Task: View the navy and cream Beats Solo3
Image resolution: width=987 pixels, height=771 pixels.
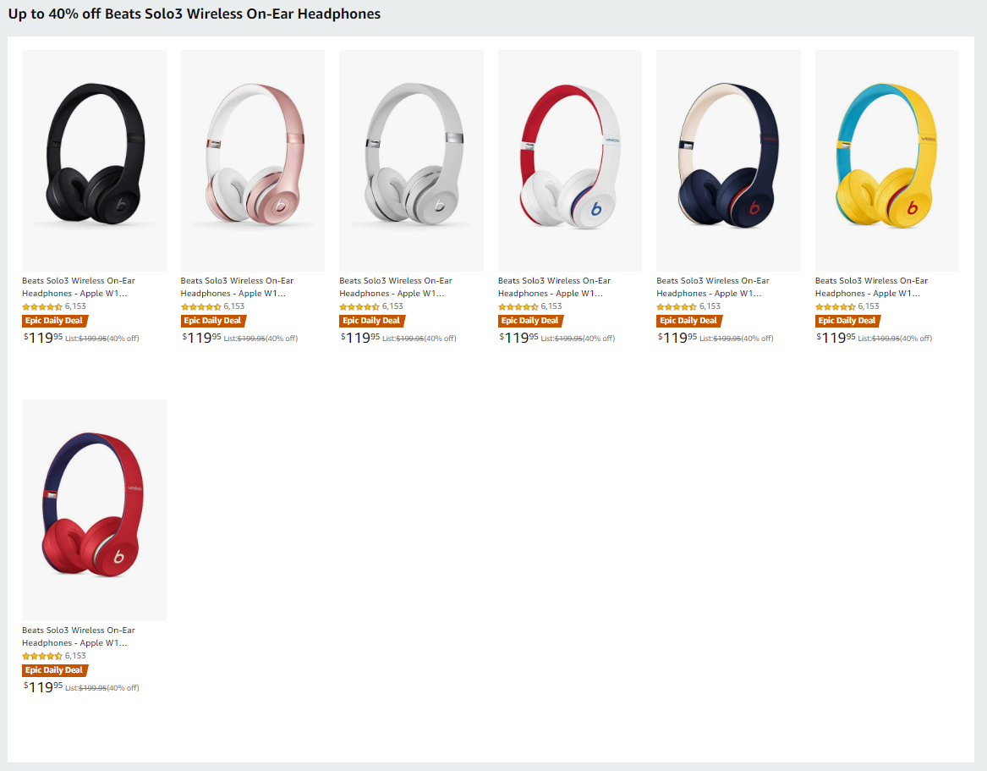Action: (x=728, y=161)
